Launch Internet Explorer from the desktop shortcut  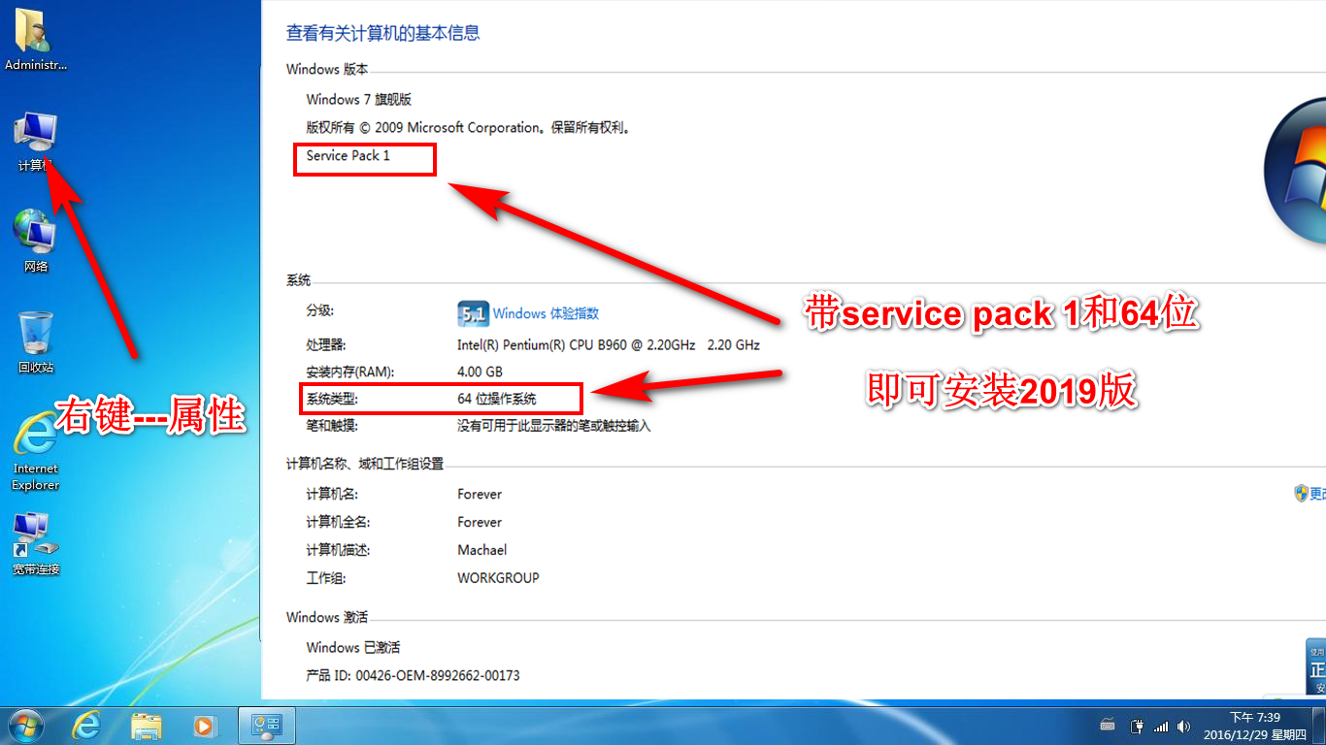(36, 438)
